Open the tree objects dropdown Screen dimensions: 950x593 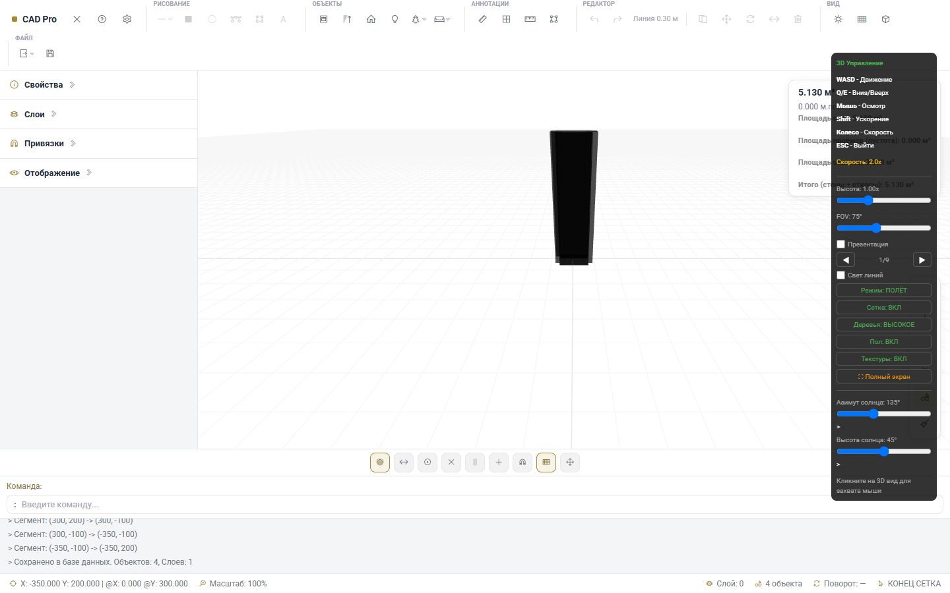(x=419, y=19)
